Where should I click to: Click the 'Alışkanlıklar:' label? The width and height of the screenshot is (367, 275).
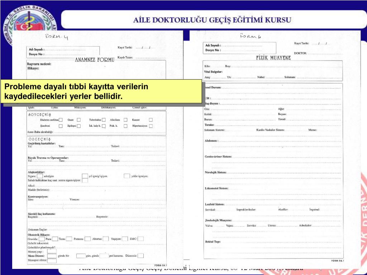pos(36,172)
